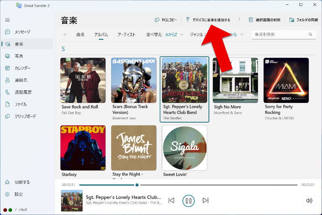Open メッセージ in the sidebar

point(27,32)
